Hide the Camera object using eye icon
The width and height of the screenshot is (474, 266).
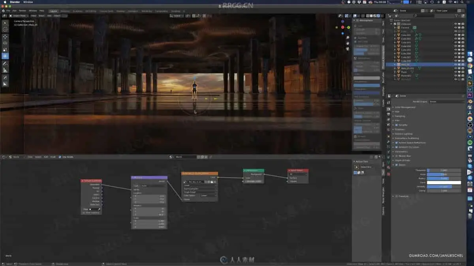tap(455, 28)
